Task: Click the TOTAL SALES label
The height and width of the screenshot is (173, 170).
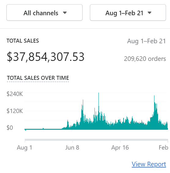Action: (23, 41)
